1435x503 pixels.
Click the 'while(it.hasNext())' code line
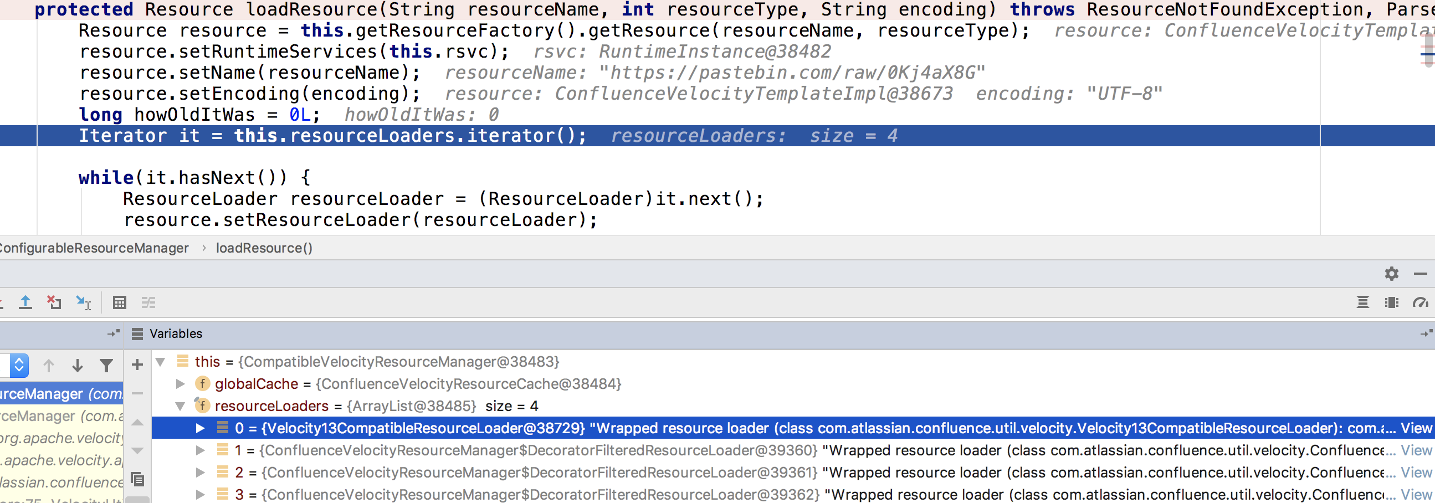[194, 178]
